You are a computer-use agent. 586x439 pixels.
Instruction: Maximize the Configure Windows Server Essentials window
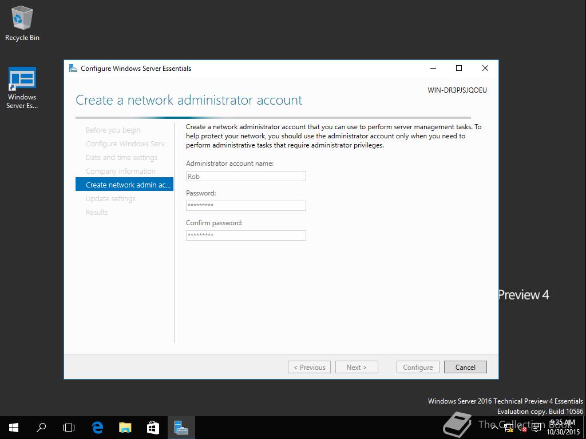coord(459,68)
